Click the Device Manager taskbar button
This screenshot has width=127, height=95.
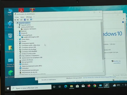(x=106, y=85)
